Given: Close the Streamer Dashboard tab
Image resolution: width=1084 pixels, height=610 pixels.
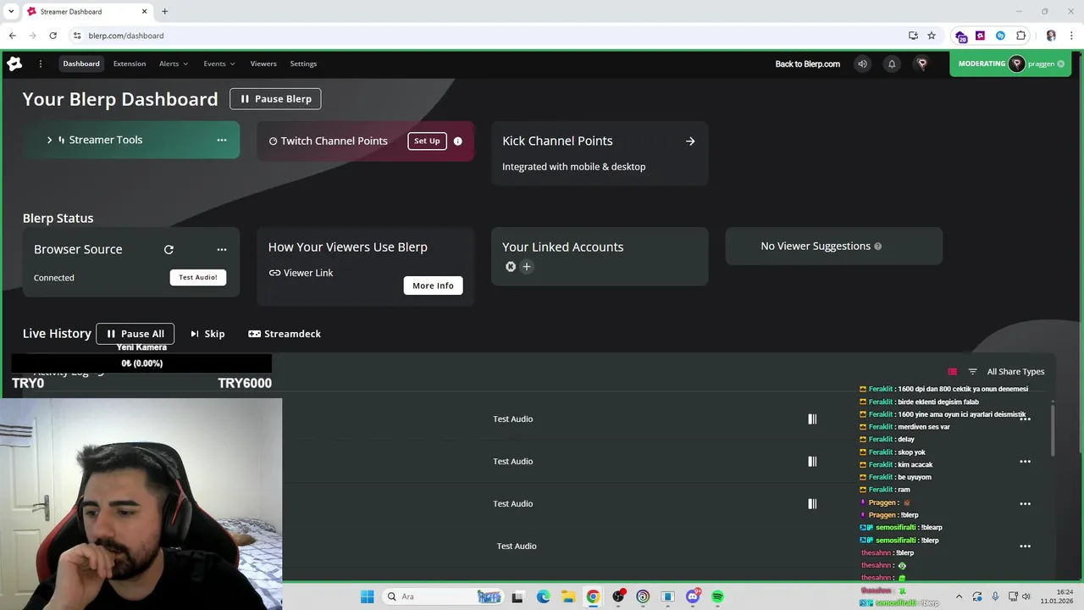Looking at the screenshot, I should 145,12.
